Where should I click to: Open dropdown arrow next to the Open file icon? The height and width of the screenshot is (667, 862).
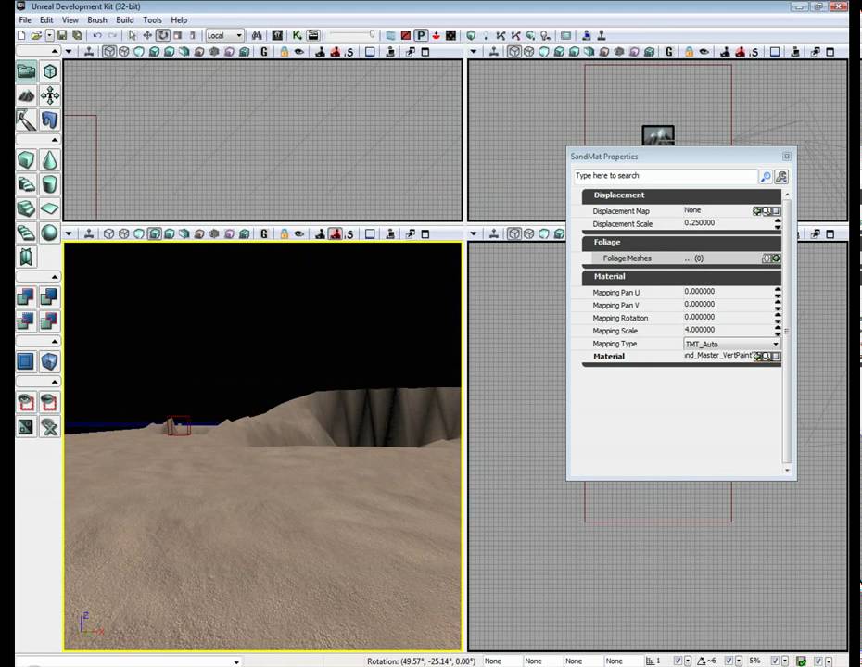(x=49, y=36)
